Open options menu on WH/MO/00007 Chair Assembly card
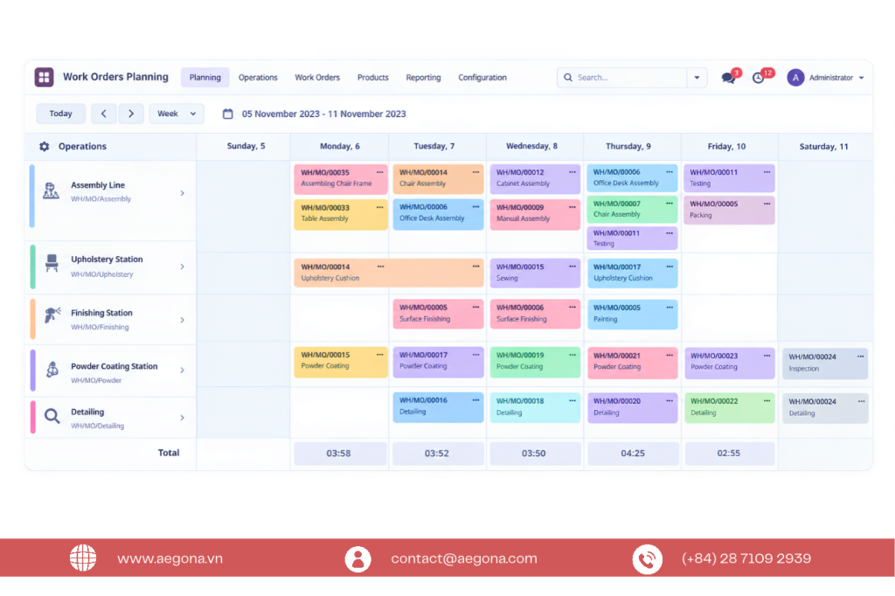895x596 pixels. point(670,204)
